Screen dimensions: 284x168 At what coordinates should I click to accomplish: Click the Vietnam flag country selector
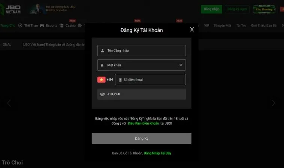coord(102,80)
